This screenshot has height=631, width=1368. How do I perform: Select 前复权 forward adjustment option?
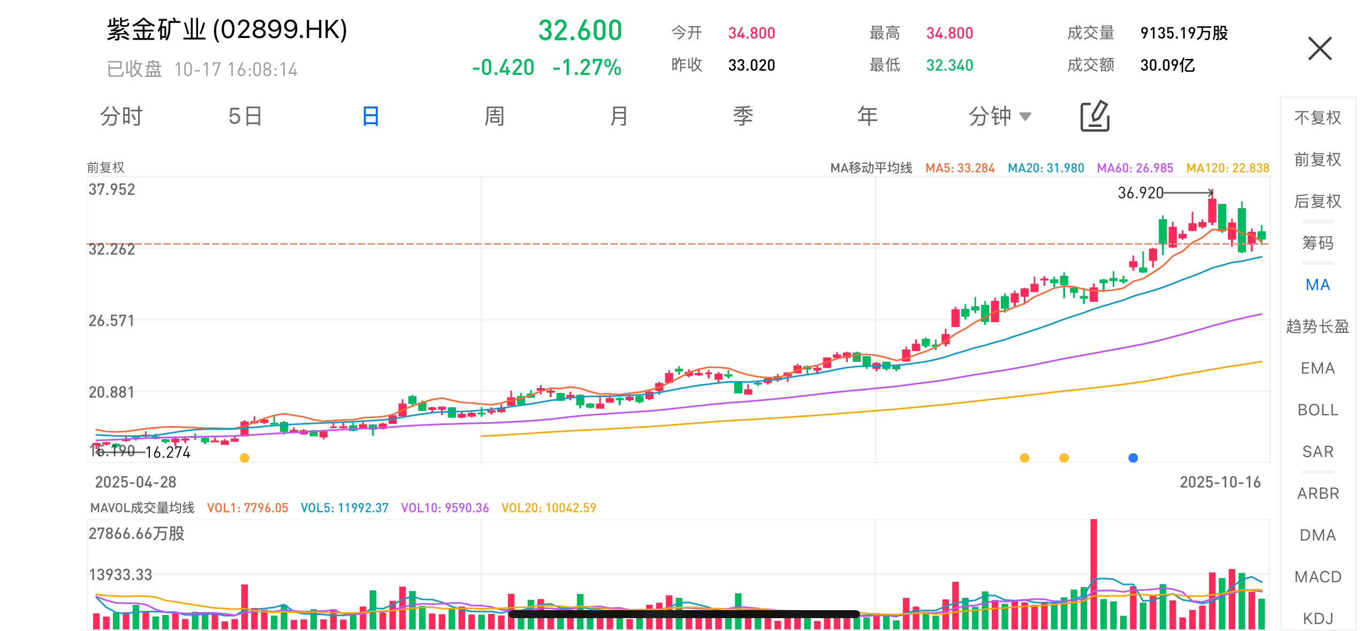[x=1317, y=159]
